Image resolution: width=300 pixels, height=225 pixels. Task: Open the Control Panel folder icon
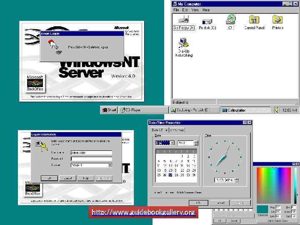[254, 22]
